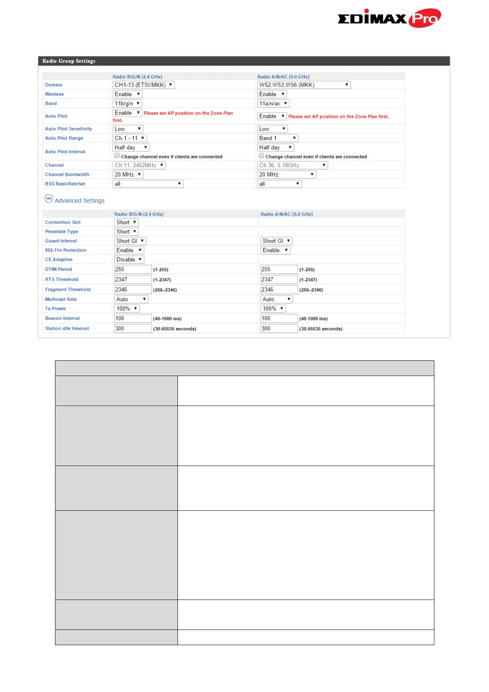489x692 pixels.
Task: Click the Domain row label
Action: click(54, 85)
